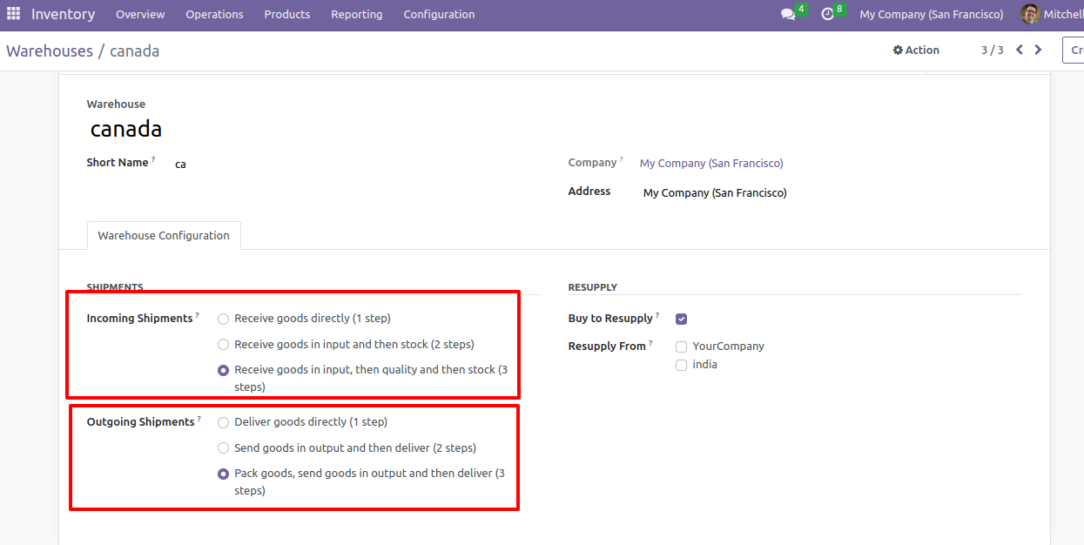This screenshot has height=545, width=1084.
Task: Select Receive goods directly (1 step)
Action: (224, 319)
